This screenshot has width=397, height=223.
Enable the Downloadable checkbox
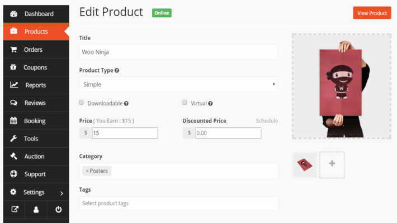coord(82,103)
